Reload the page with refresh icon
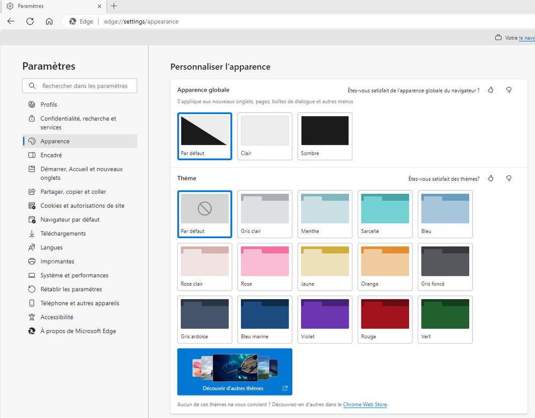 tap(30, 21)
